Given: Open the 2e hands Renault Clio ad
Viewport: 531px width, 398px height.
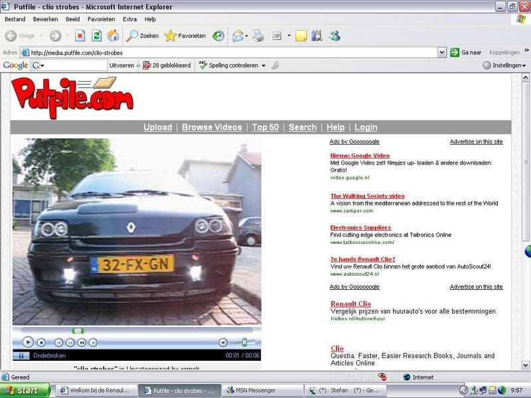Looking at the screenshot, I should 362,259.
